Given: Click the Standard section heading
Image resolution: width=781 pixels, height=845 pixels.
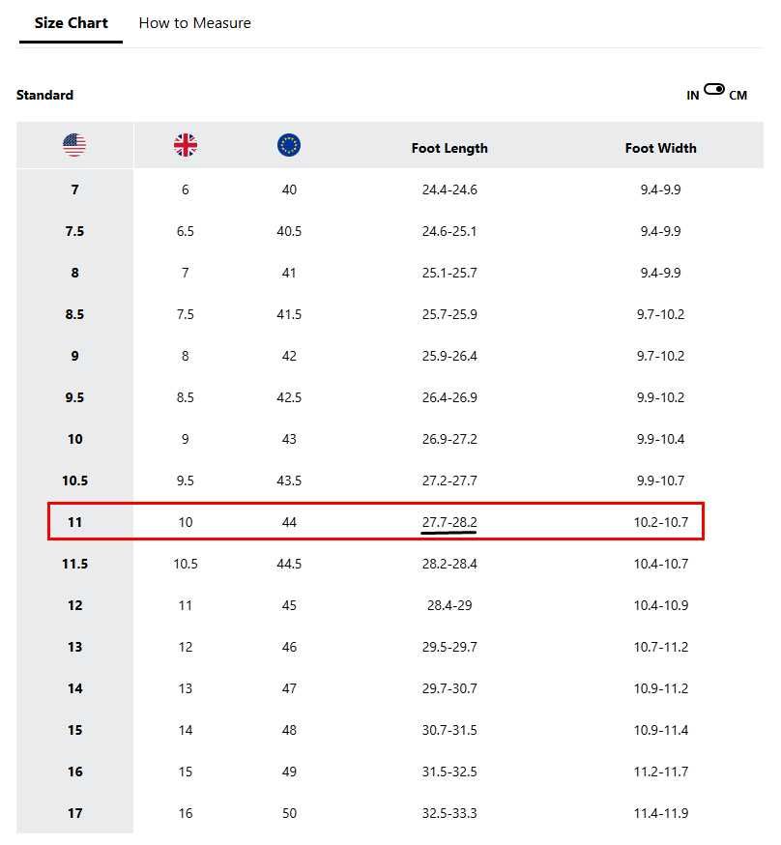Looking at the screenshot, I should 44,96.
